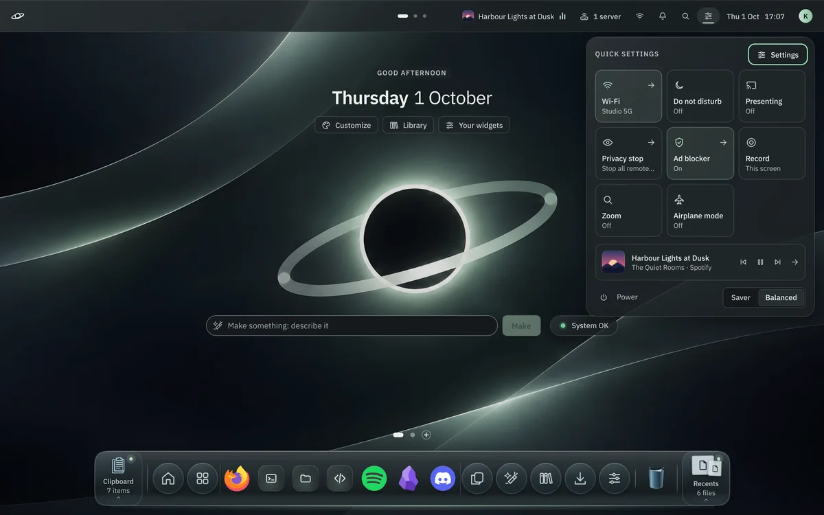Open the user menu avatar K
The height and width of the screenshot is (515, 824).
tap(805, 16)
